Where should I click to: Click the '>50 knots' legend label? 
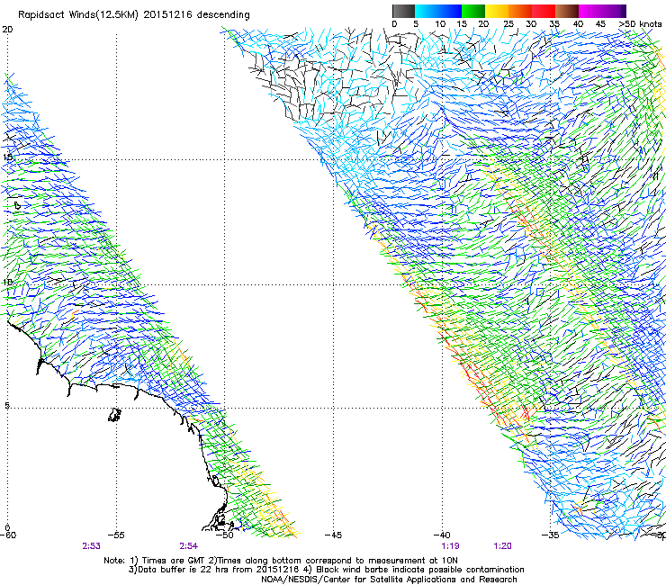tap(640, 24)
